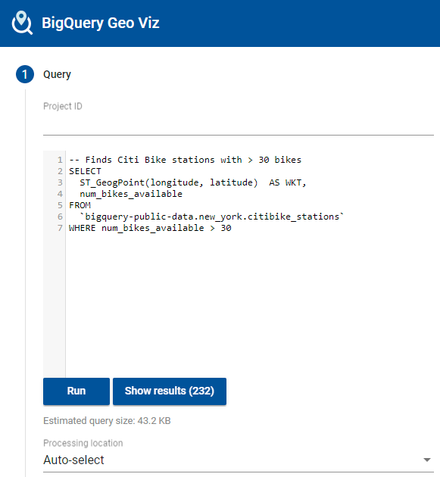
Task: Click line number 7 in the gutter
Action: point(60,228)
